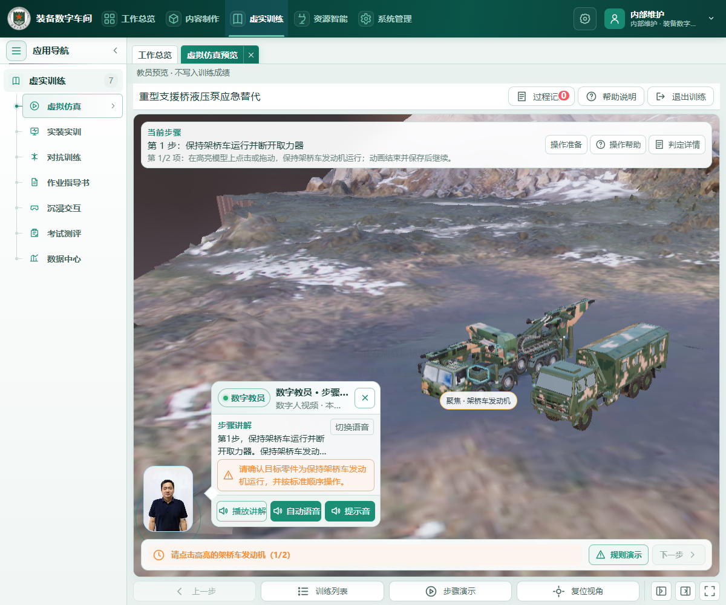This screenshot has width=726, height=605.
Task: Click the digital instructor video thumbnail
Action: click(168, 499)
